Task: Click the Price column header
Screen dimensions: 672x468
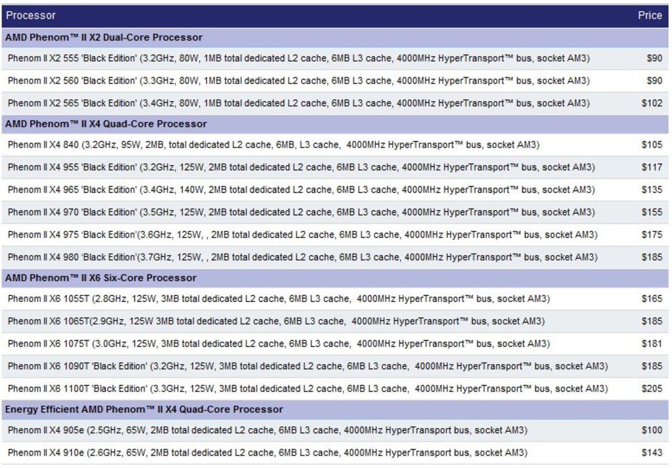Action: point(649,16)
